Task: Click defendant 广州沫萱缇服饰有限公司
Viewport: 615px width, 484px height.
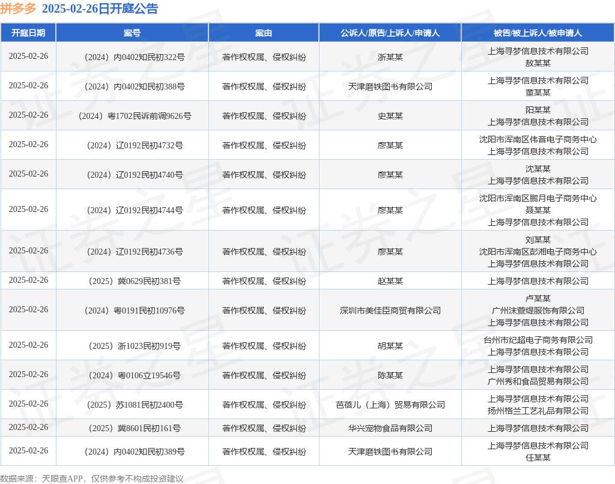Action: coord(538,310)
